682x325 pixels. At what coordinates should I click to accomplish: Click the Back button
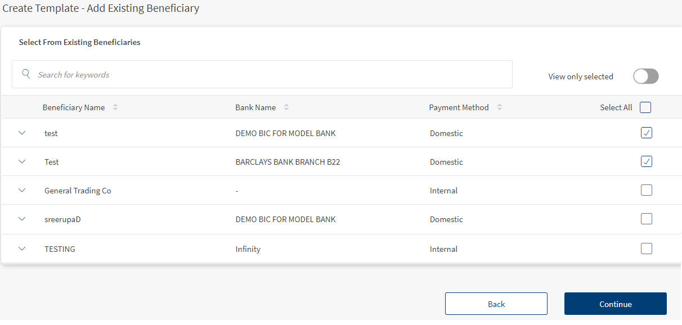click(x=496, y=304)
